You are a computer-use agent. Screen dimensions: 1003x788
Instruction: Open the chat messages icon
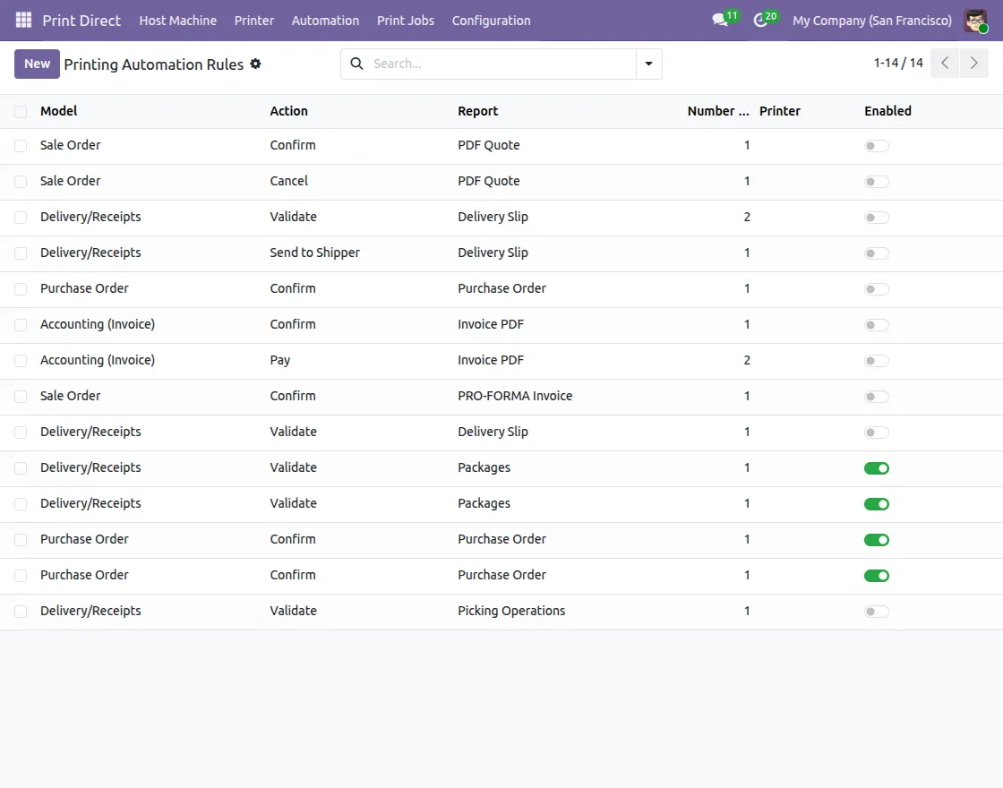tap(720, 20)
